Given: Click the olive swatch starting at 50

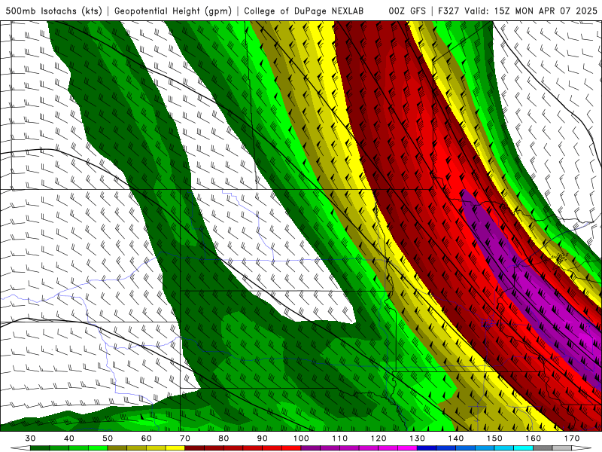Looking at the screenshot, I should tap(117, 448).
